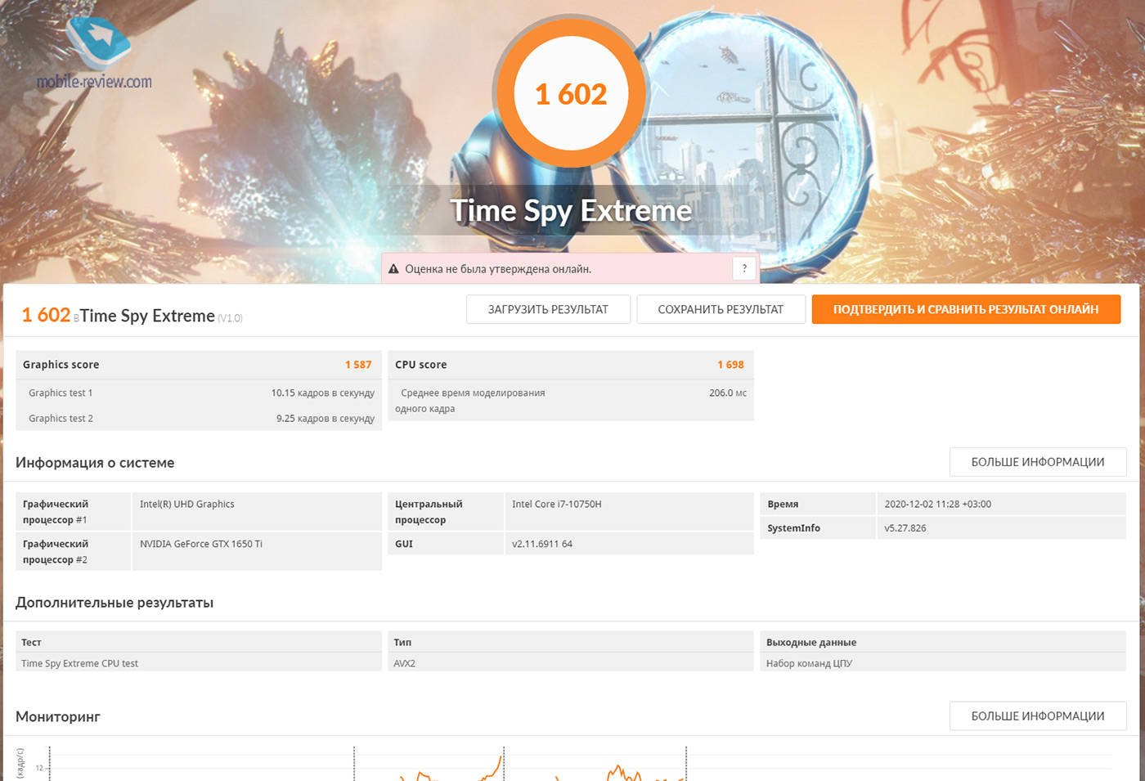
Task: Click the NVIDIA GeForce GTX 1650 Ti entry
Action: [x=201, y=544]
